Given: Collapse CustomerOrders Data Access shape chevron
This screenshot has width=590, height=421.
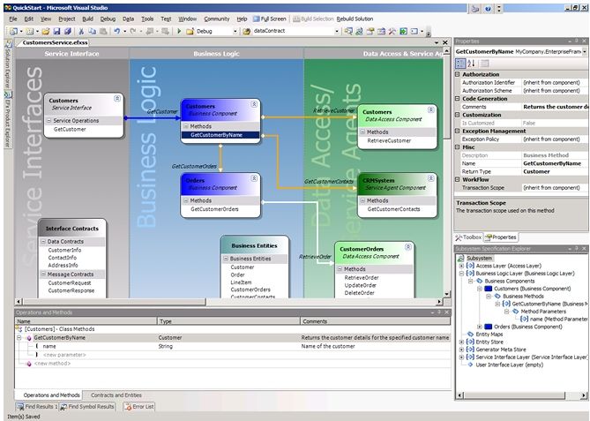Looking at the screenshot, I should 407,246.
